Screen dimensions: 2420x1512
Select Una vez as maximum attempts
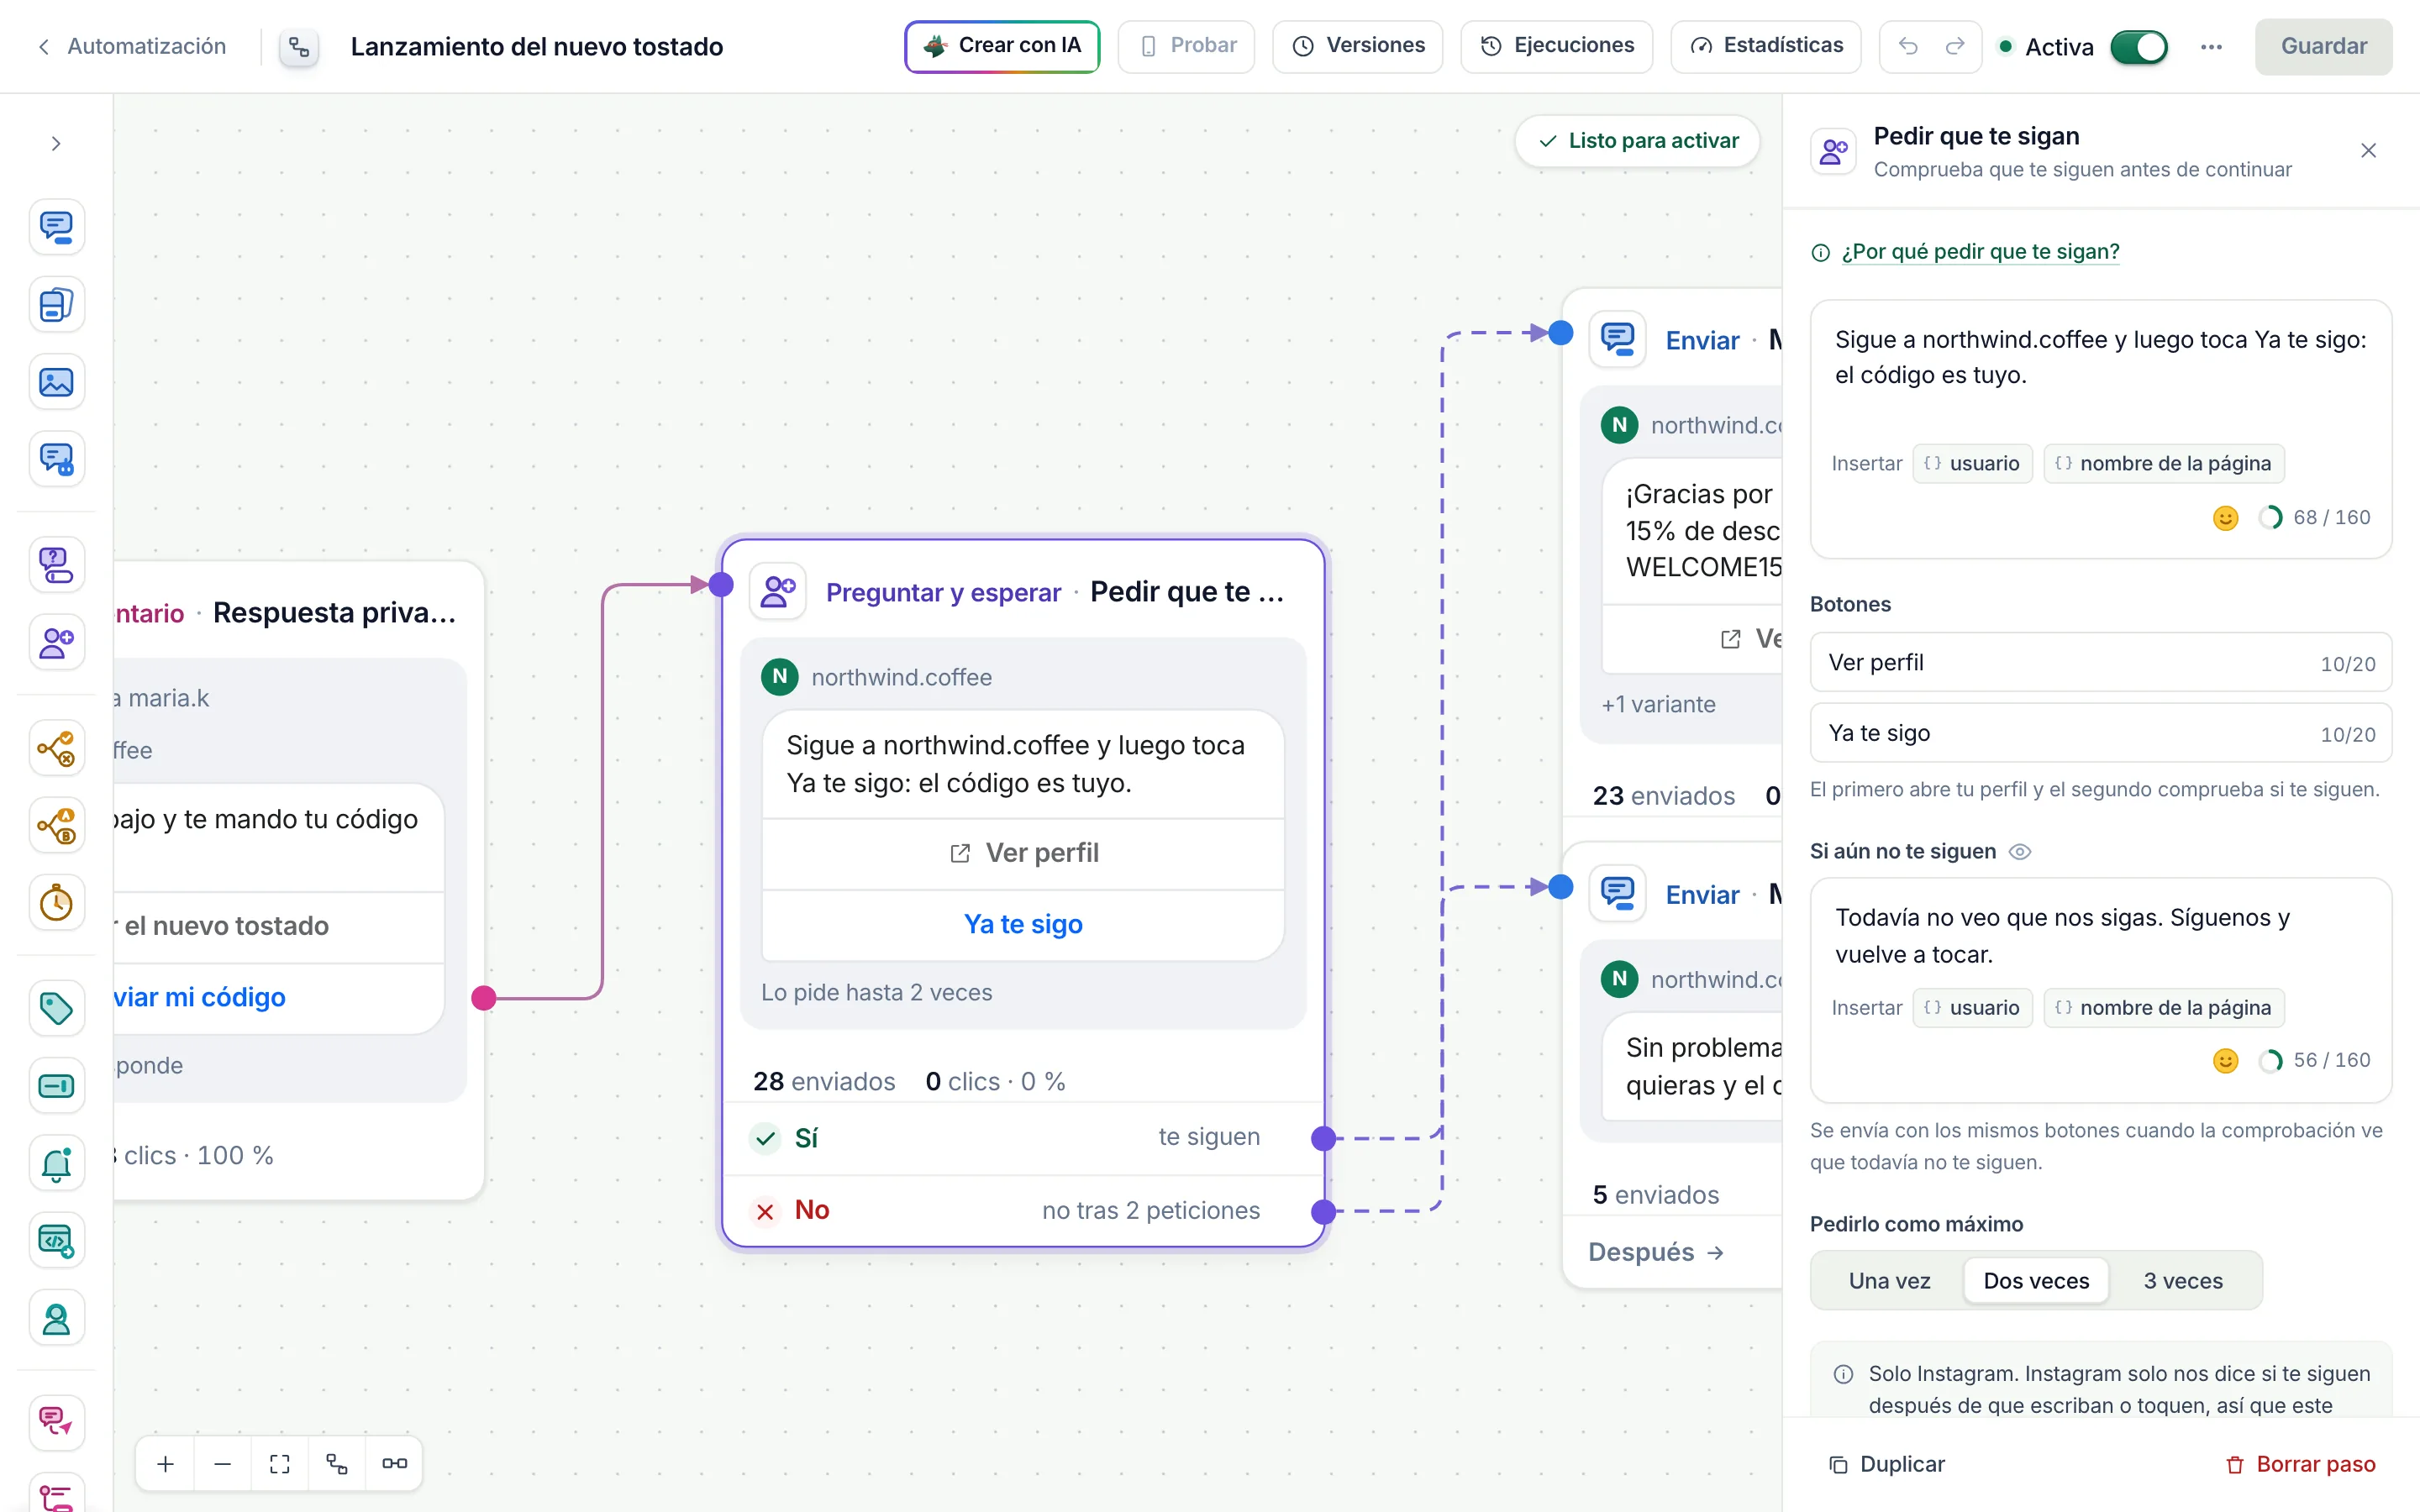tap(1889, 1281)
